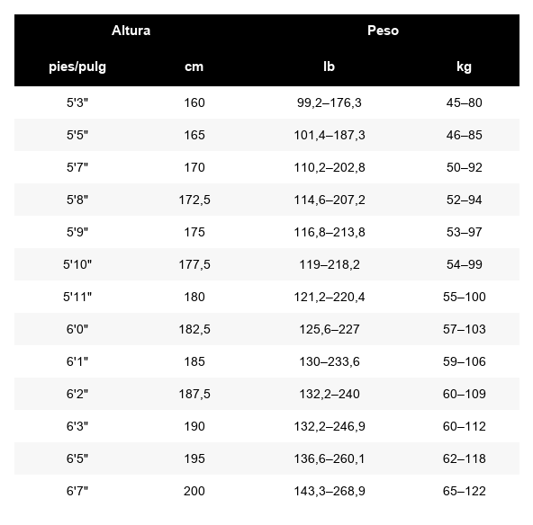Screen dimensions: 533x525
Task: Click the Altura column header
Action: coord(131,31)
